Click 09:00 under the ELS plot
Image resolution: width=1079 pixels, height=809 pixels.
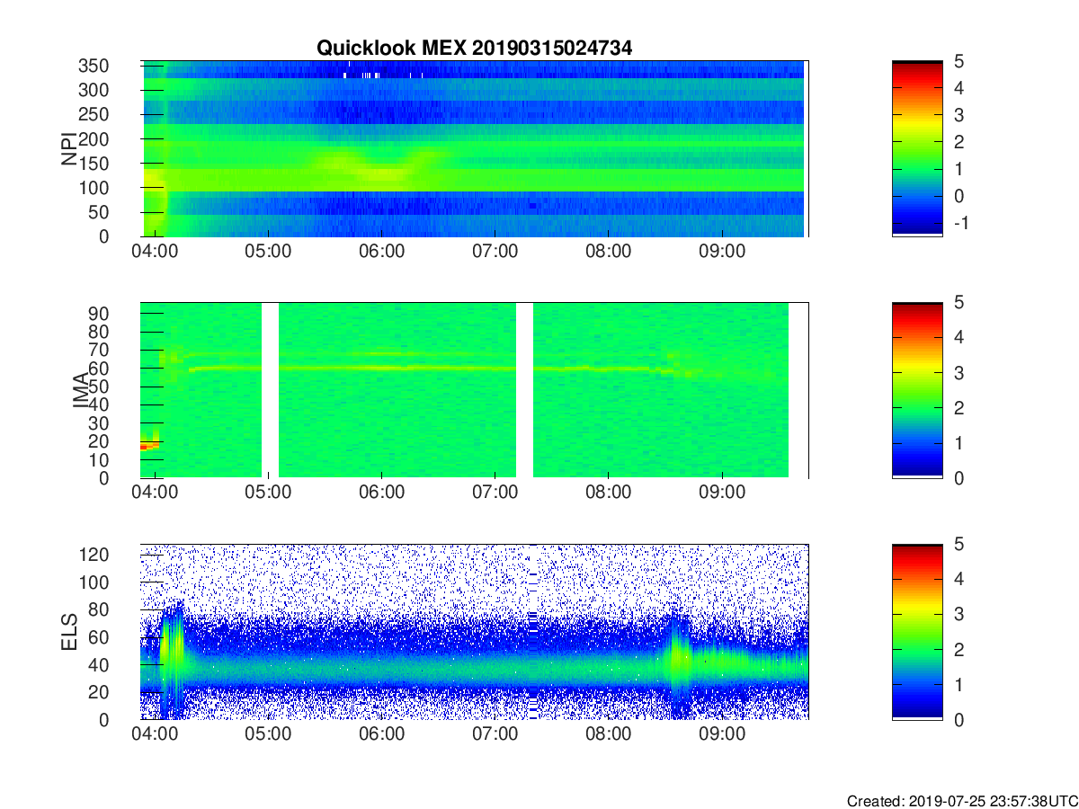(x=722, y=734)
